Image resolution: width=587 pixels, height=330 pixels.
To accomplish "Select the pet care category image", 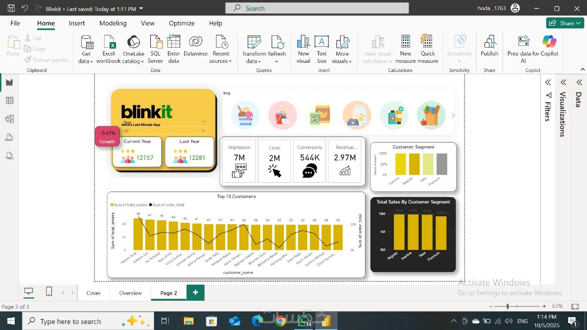I will point(357,115).
